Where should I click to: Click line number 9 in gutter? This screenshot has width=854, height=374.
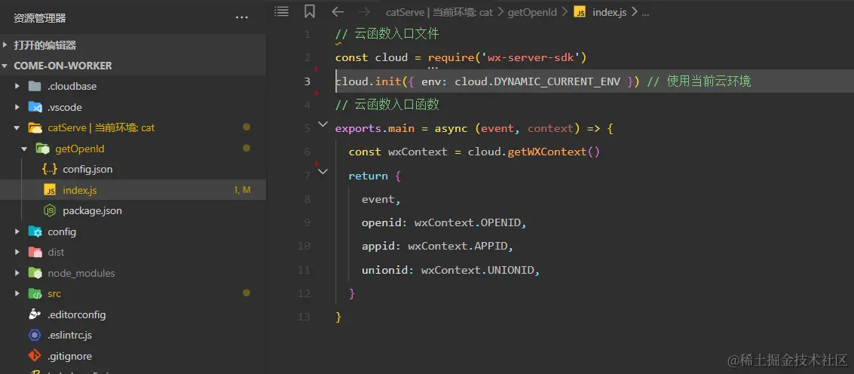[308, 222]
